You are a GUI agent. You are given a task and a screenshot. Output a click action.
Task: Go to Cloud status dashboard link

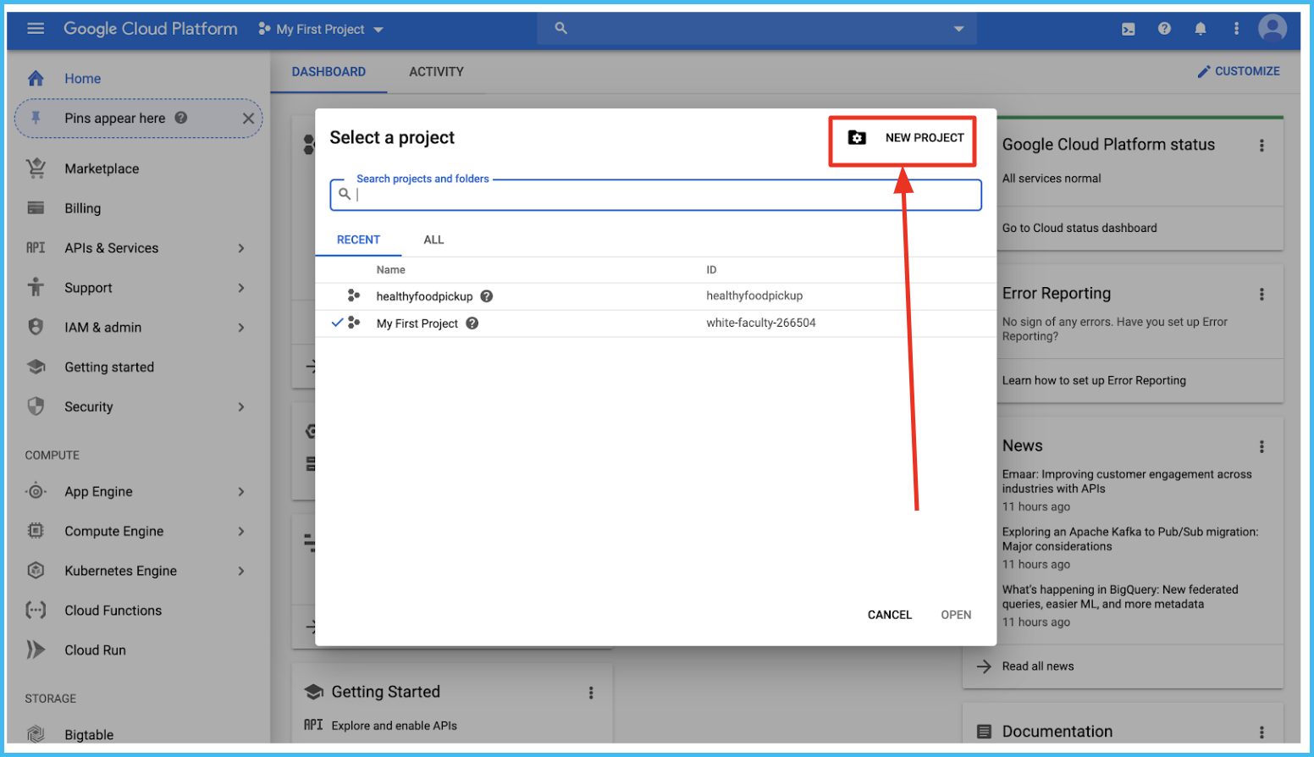(1079, 228)
